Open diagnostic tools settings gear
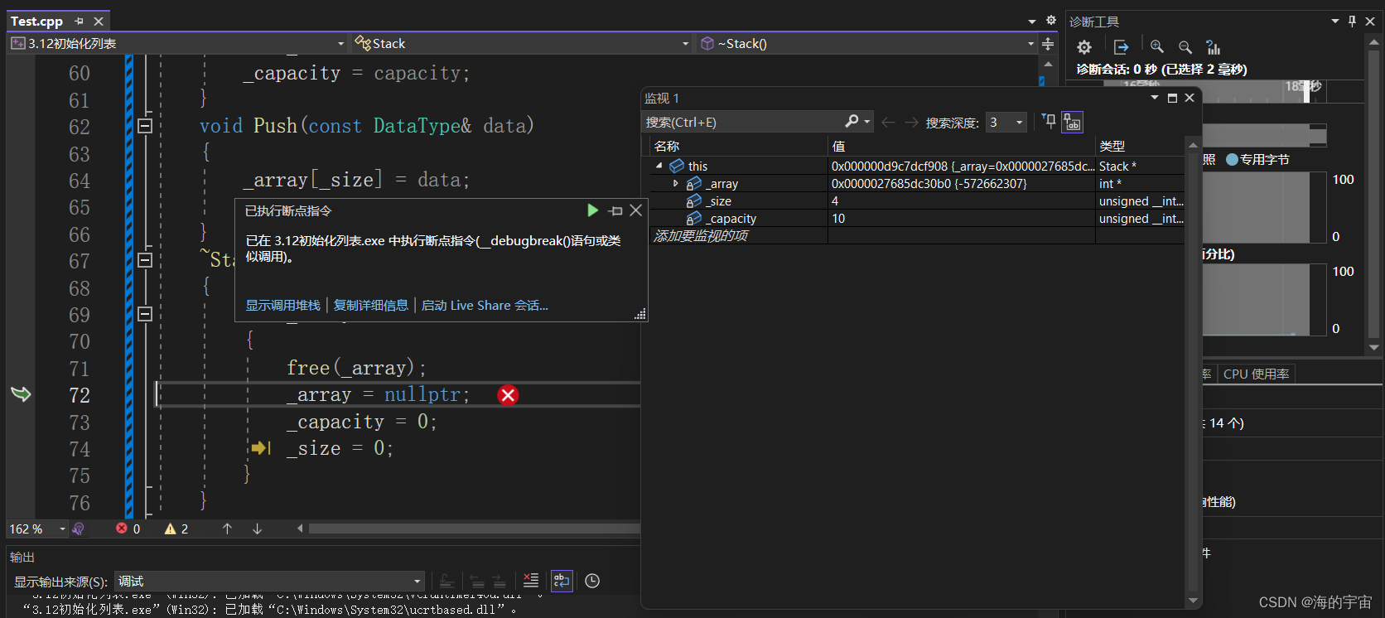Viewport: 1385px width, 618px height. pyautogui.click(x=1083, y=47)
